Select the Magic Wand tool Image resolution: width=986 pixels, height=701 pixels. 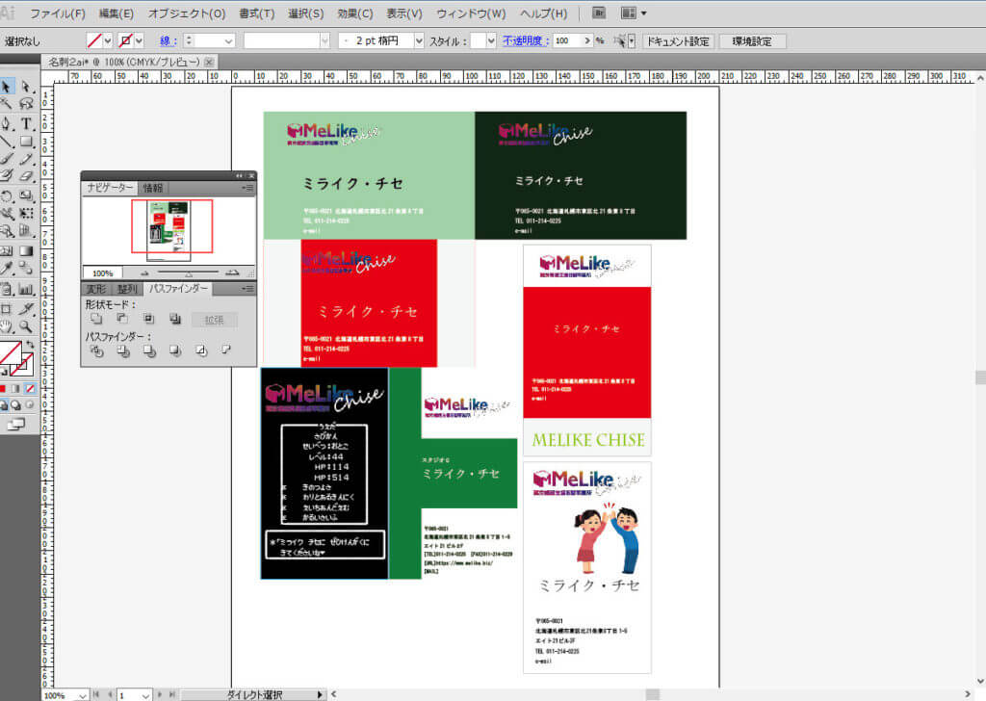click(7, 104)
